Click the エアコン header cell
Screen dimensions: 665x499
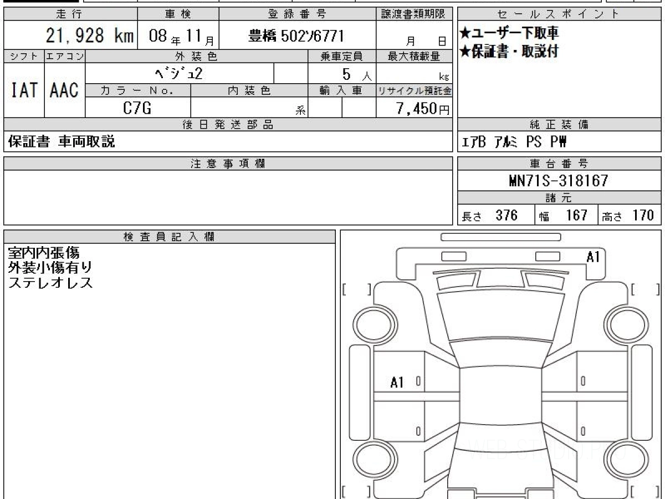[65, 56]
